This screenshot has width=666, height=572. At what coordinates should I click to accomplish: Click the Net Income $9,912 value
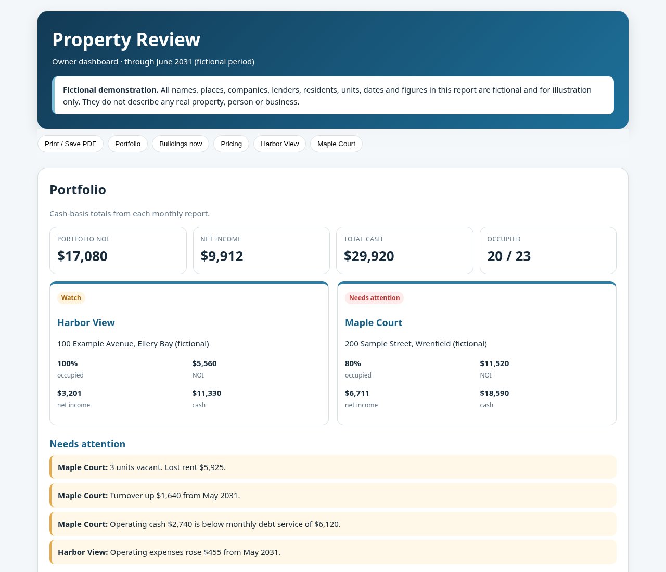(222, 256)
